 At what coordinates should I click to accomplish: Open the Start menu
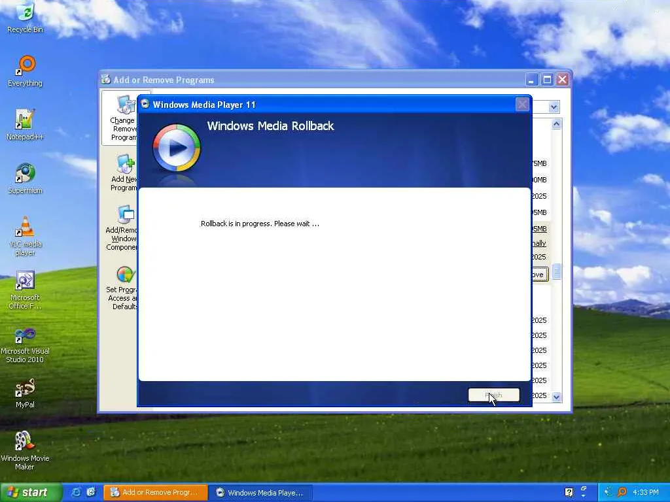point(31,492)
